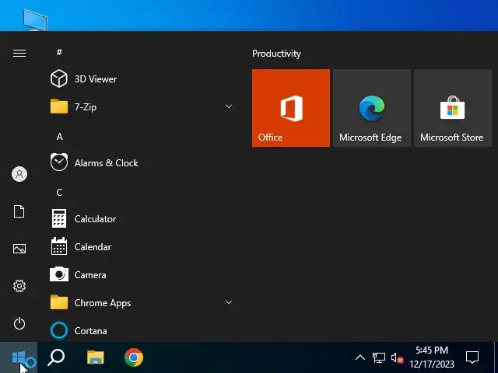Open taskbar Search magnifier

56,357
